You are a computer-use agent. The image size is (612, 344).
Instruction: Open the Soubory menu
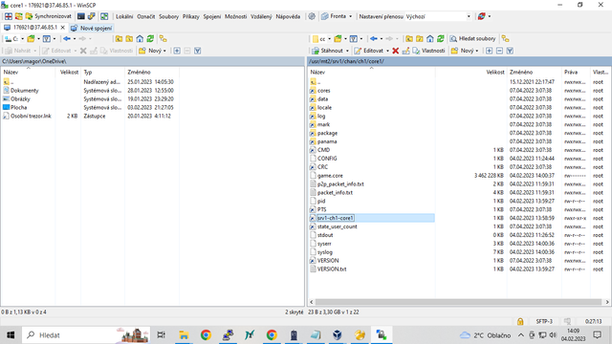click(x=168, y=16)
